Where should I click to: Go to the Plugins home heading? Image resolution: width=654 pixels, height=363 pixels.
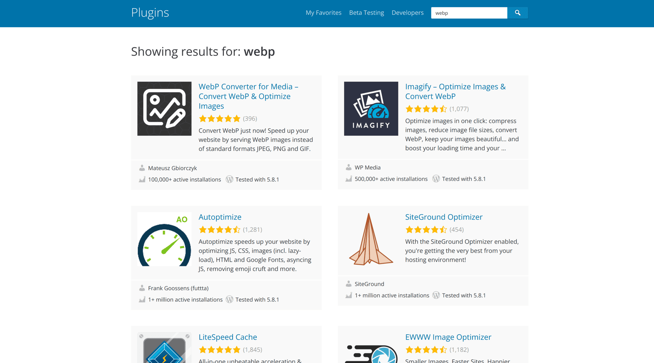tap(150, 13)
